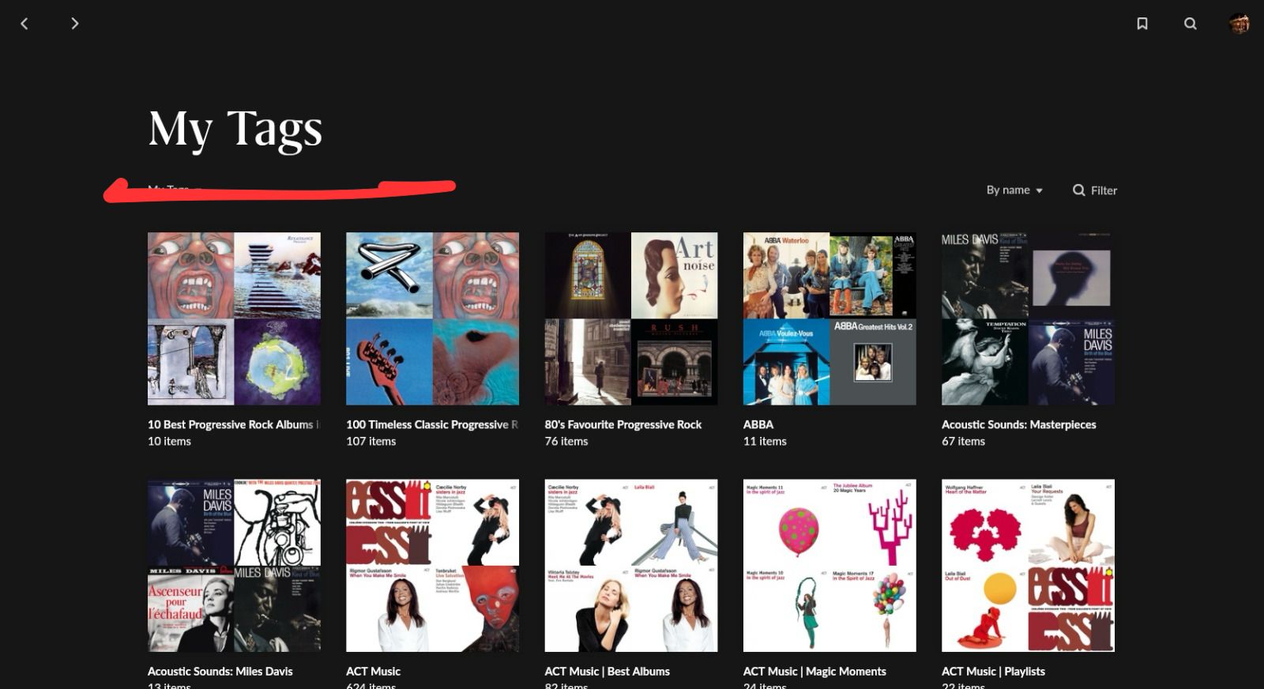The height and width of the screenshot is (689, 1264).
Task: Open Acoustic Sounds: Miles Davis cover
Action: 234,565
